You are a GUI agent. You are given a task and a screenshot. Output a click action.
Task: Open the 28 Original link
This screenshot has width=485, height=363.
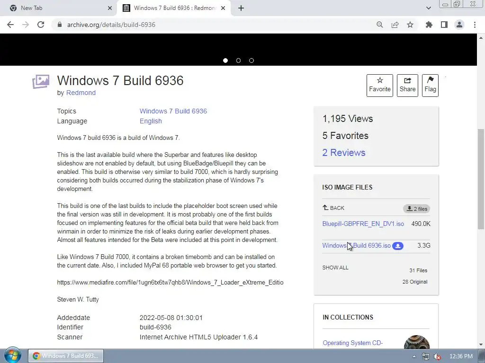pyautogui.click(x=415, y=282)
